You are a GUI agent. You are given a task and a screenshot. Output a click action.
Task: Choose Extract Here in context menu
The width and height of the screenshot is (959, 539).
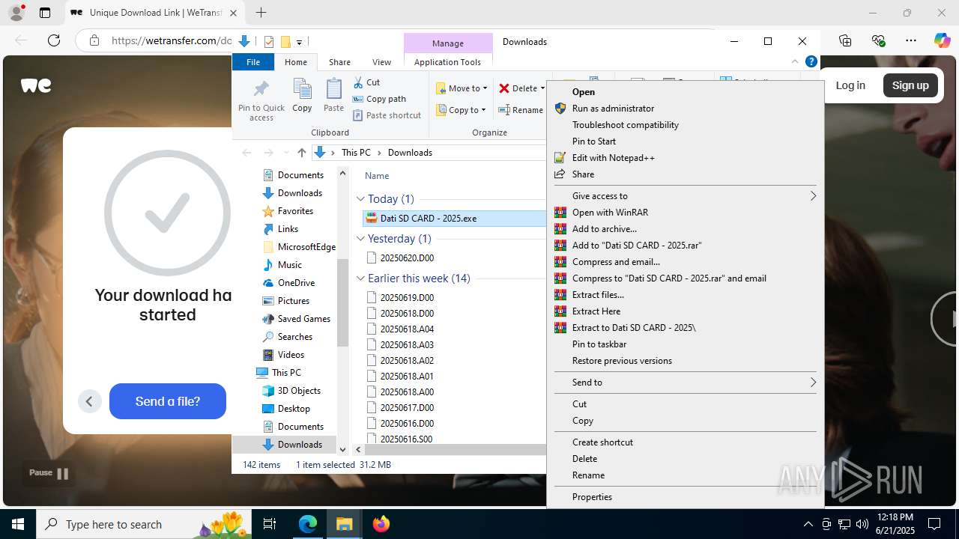coord(596,311)
